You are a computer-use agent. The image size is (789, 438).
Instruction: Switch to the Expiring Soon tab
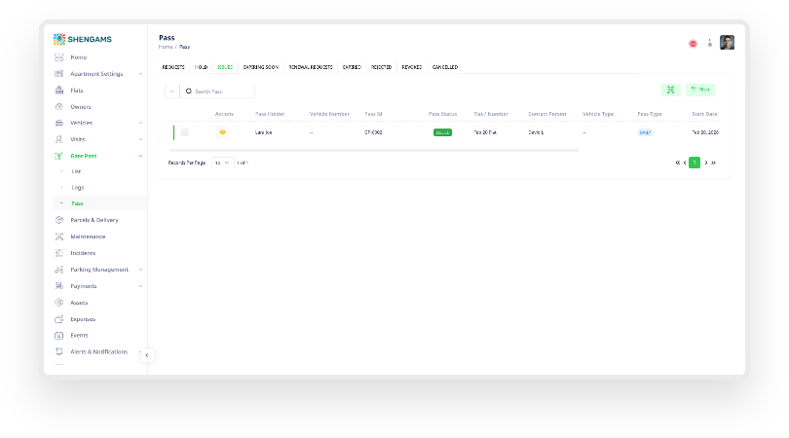tap(261, 67)
